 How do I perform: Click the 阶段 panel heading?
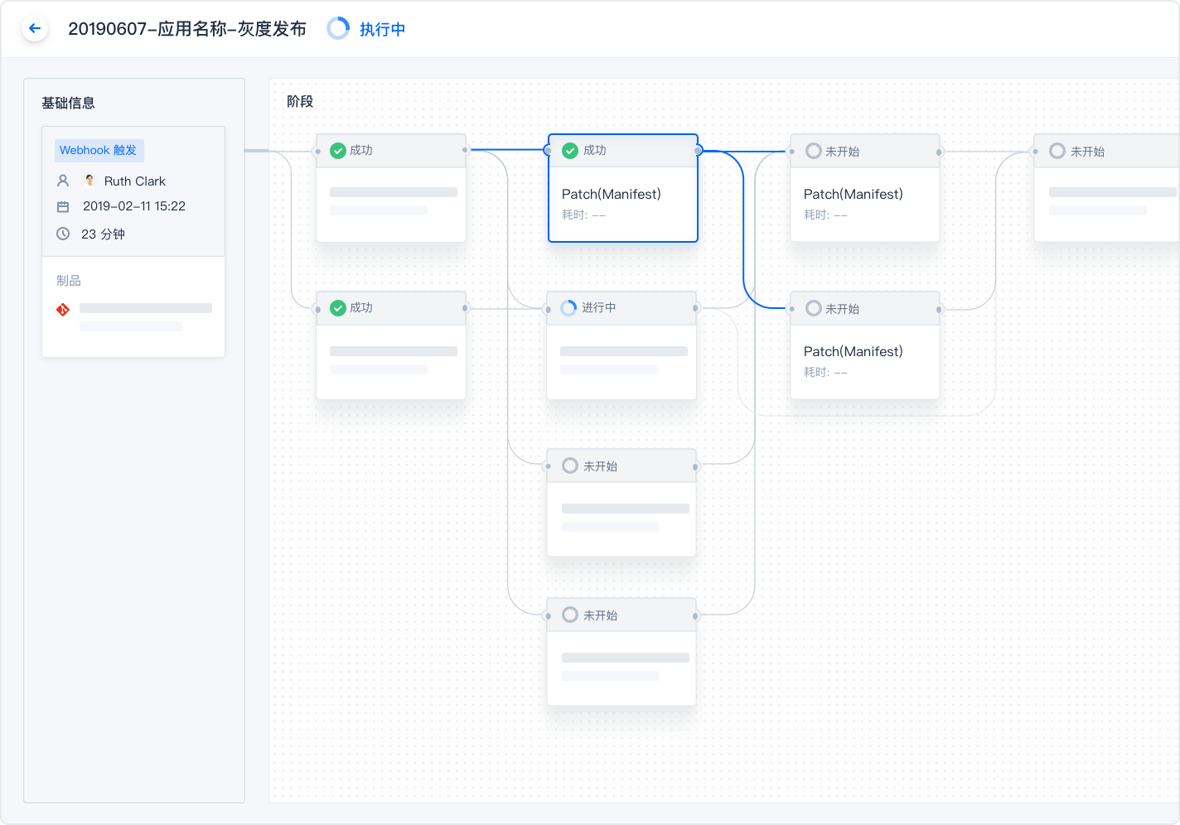coord(300,101)
